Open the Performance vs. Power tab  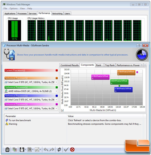pos(128,65)
